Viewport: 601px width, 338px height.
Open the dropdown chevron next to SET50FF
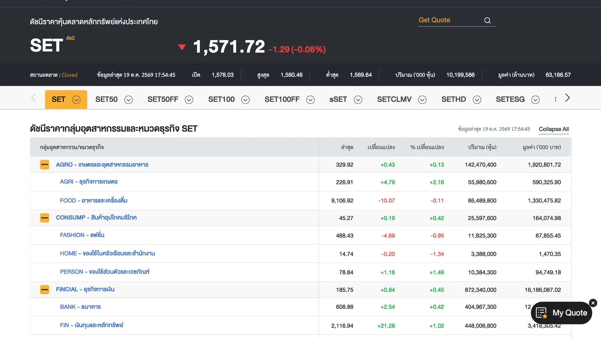pyautogui.click(x=189, y=100)
